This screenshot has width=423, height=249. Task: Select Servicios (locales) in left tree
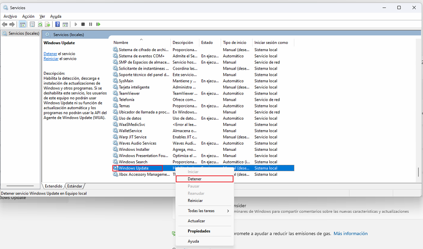(x=24, y=33)
